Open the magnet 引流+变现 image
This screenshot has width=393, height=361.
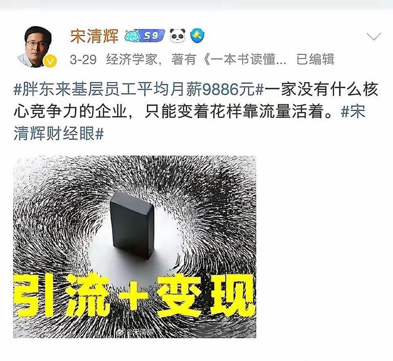[x=135, y=247]
